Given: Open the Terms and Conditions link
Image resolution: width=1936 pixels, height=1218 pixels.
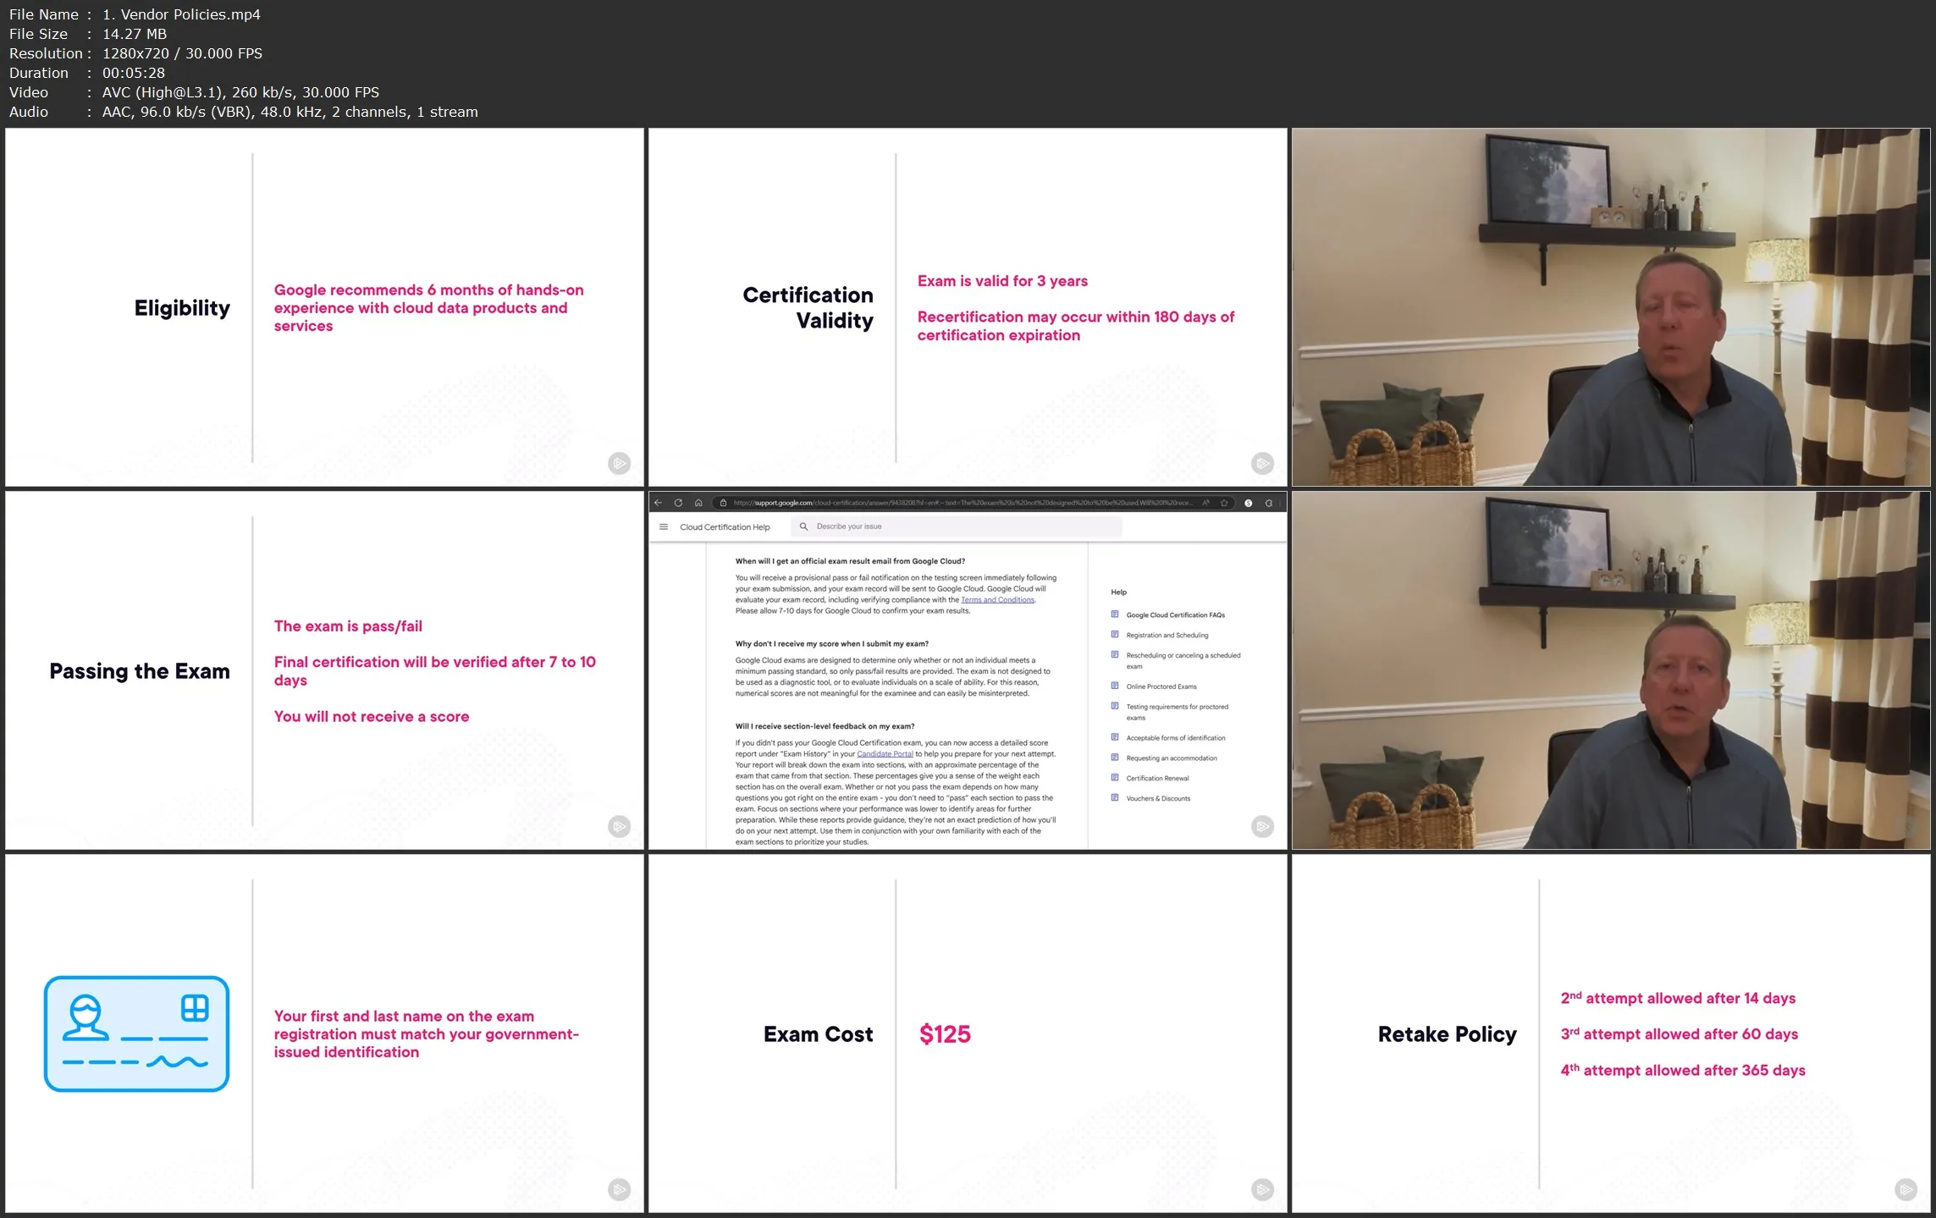Looking at the screenshot, I should tap(997, 600).
